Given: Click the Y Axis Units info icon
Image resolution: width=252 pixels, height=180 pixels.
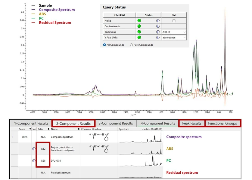Looking at the screenshot, I should pyautogui.click(x=157, y=38).
